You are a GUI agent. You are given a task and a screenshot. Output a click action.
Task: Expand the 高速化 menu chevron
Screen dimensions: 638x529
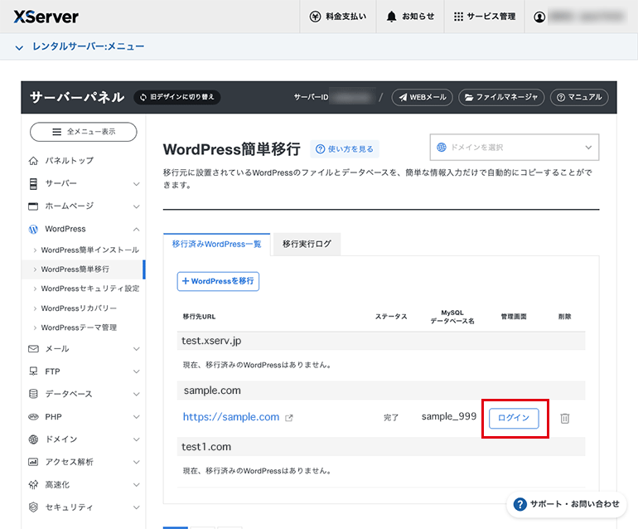tap(137, 484)
